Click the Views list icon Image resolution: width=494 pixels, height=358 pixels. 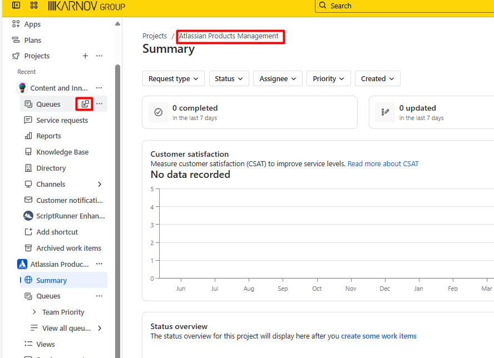(x=28, y=344)
